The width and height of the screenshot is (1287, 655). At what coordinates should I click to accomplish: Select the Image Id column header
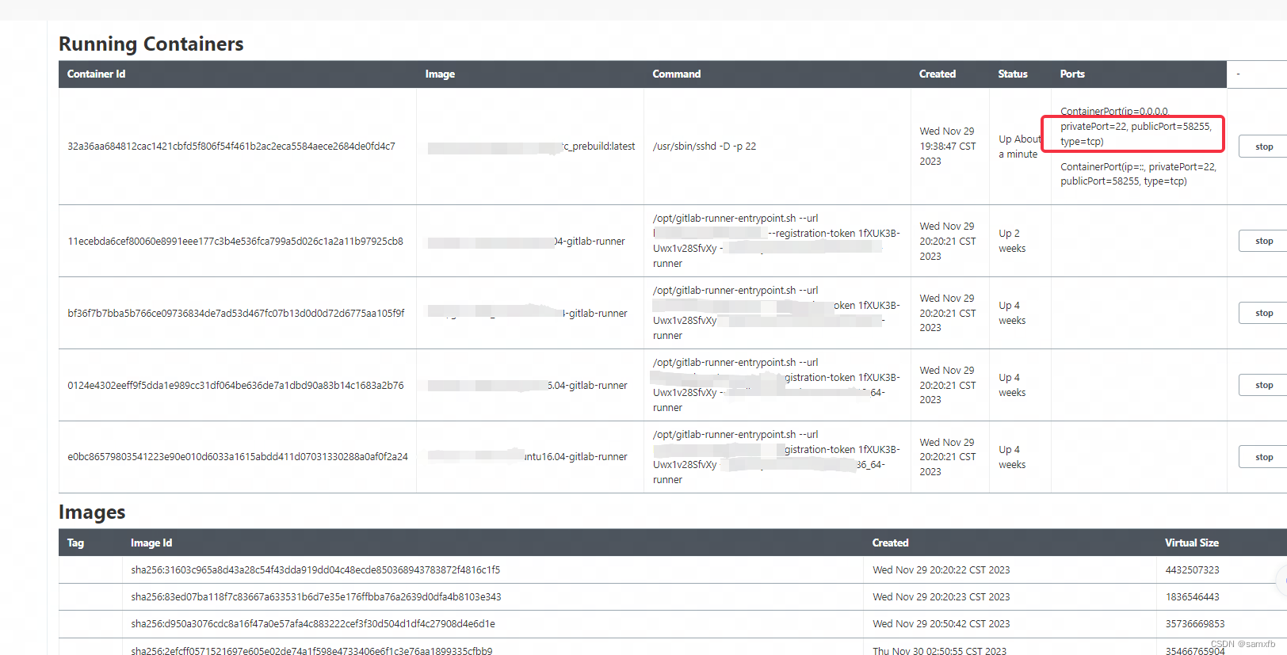(151, 543)
